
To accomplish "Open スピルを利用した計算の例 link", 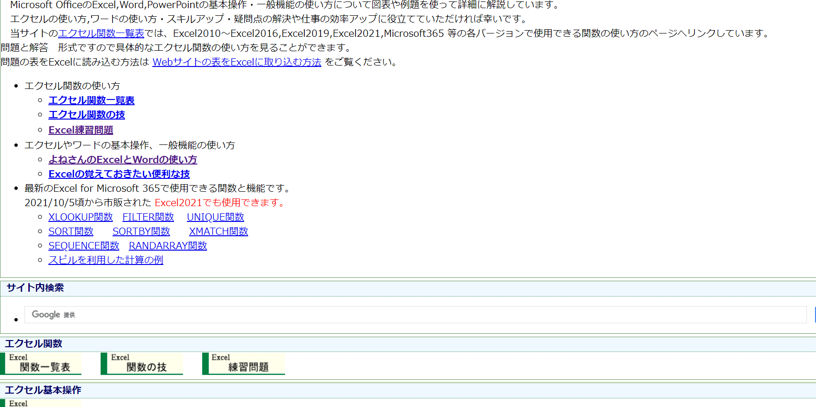I will click(106, 260).
